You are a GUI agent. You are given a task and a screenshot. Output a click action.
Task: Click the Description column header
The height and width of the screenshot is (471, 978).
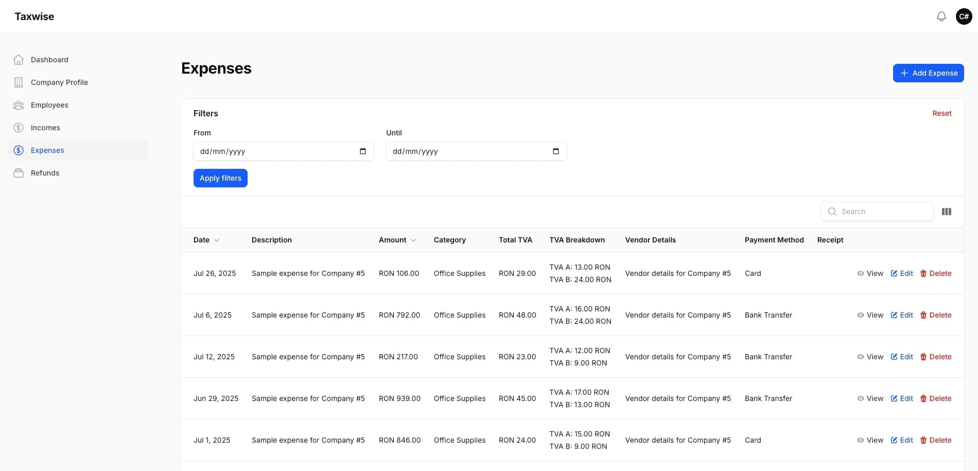(x=272, y=240)
